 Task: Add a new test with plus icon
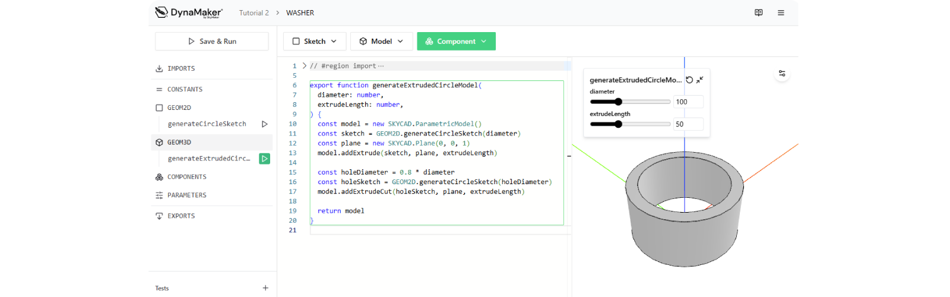click(265, 288)
